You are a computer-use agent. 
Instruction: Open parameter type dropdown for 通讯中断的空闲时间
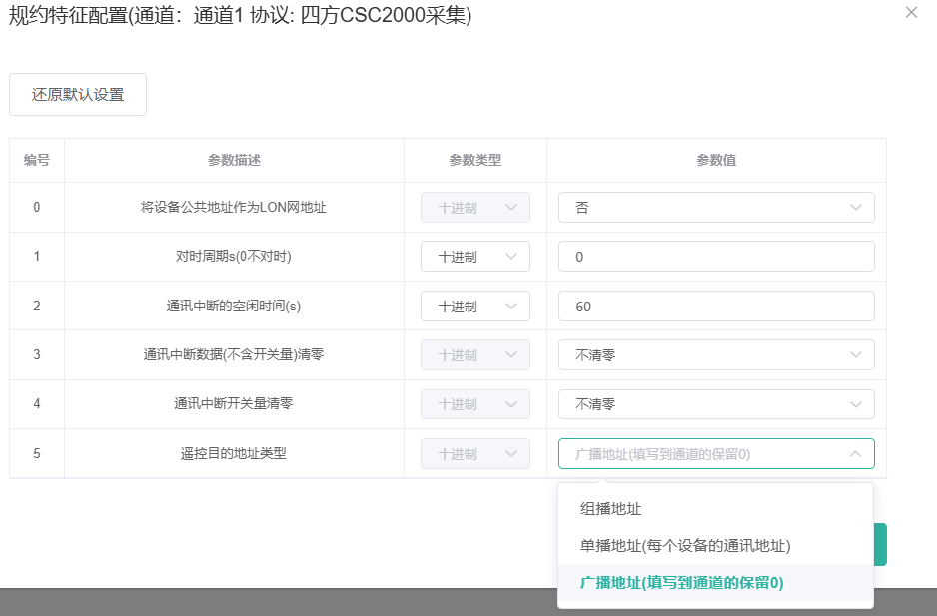[x=474, y=307]
